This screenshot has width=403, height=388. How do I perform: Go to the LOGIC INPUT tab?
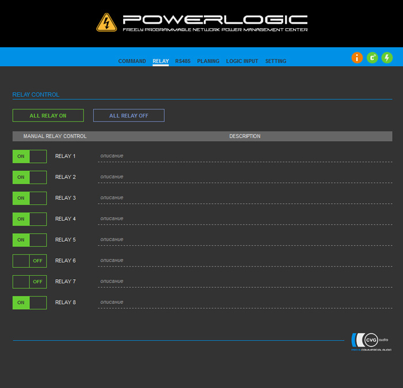tap(242, 61)
